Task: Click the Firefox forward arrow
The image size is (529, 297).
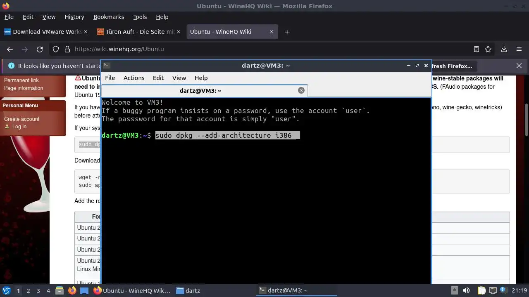Action: [25, 49]
